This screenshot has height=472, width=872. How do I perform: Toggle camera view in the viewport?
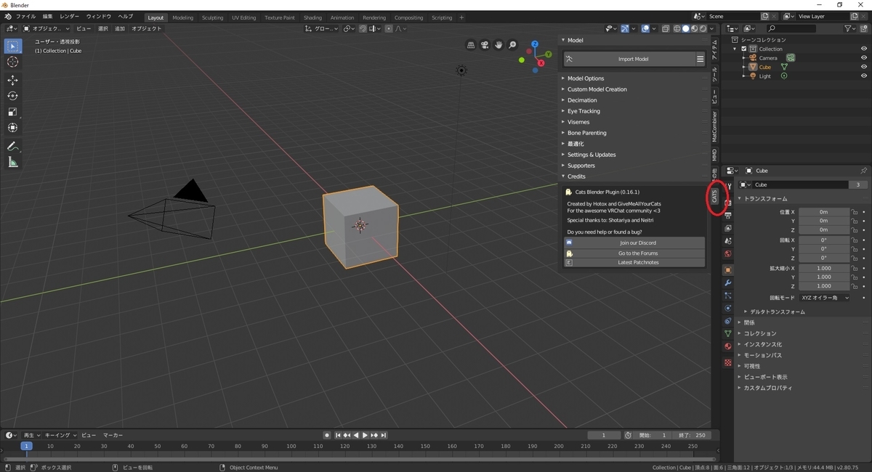[485, 45]
